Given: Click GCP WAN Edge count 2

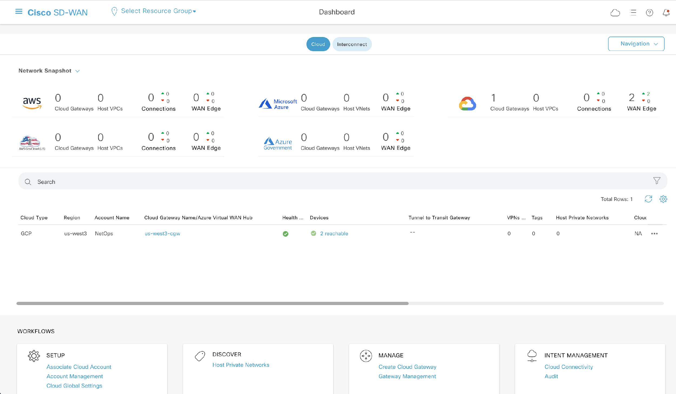Looking at the screenshot, I should 631,97.
